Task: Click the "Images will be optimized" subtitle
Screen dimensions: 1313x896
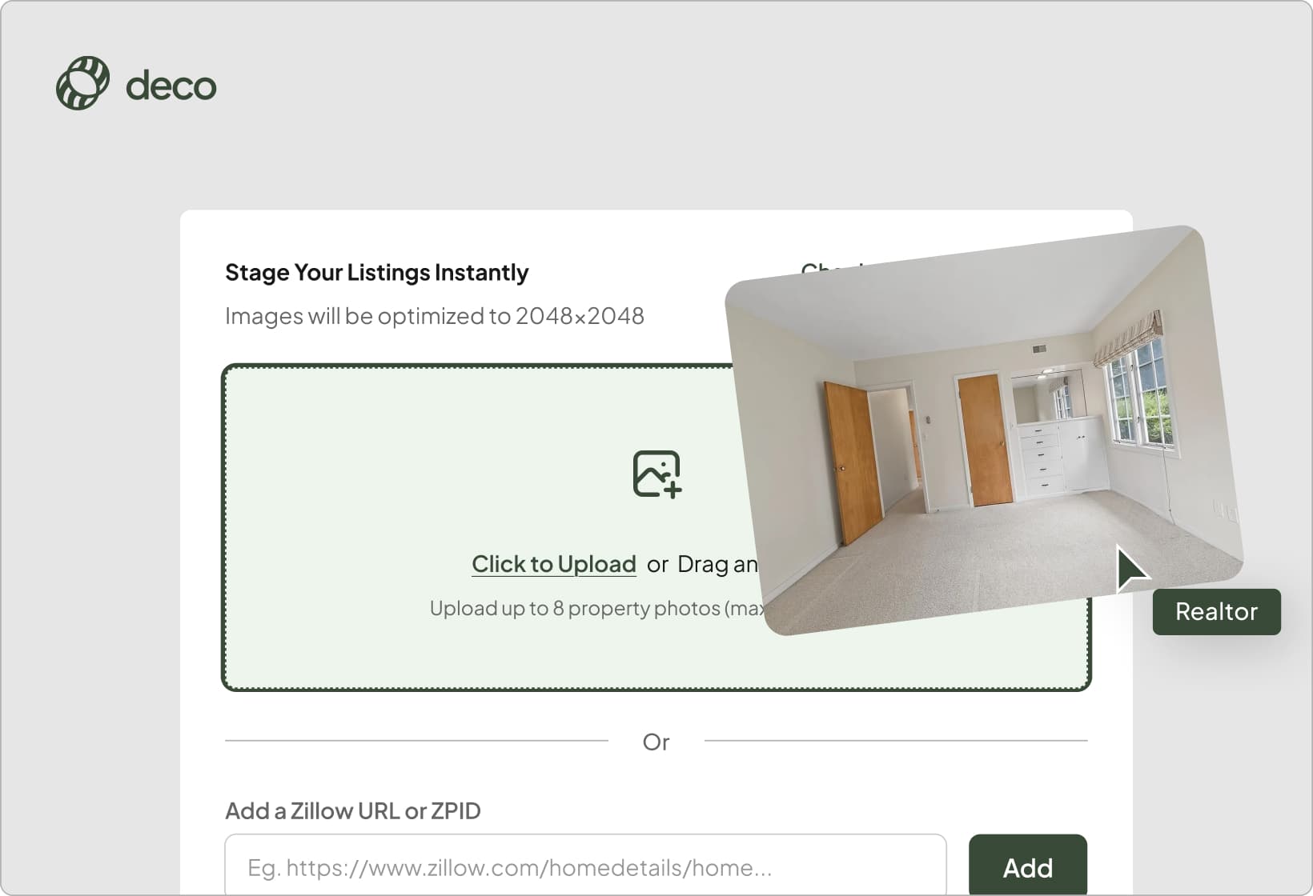Action: (434, 316)
